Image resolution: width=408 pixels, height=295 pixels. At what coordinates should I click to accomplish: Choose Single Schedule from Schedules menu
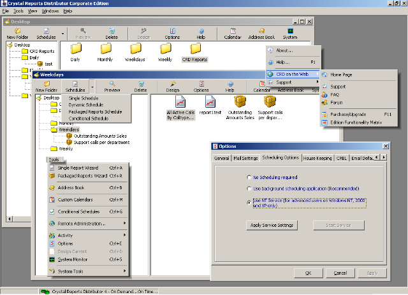tap(84, 98)
